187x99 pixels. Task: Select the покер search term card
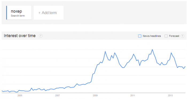coord(19,13)
